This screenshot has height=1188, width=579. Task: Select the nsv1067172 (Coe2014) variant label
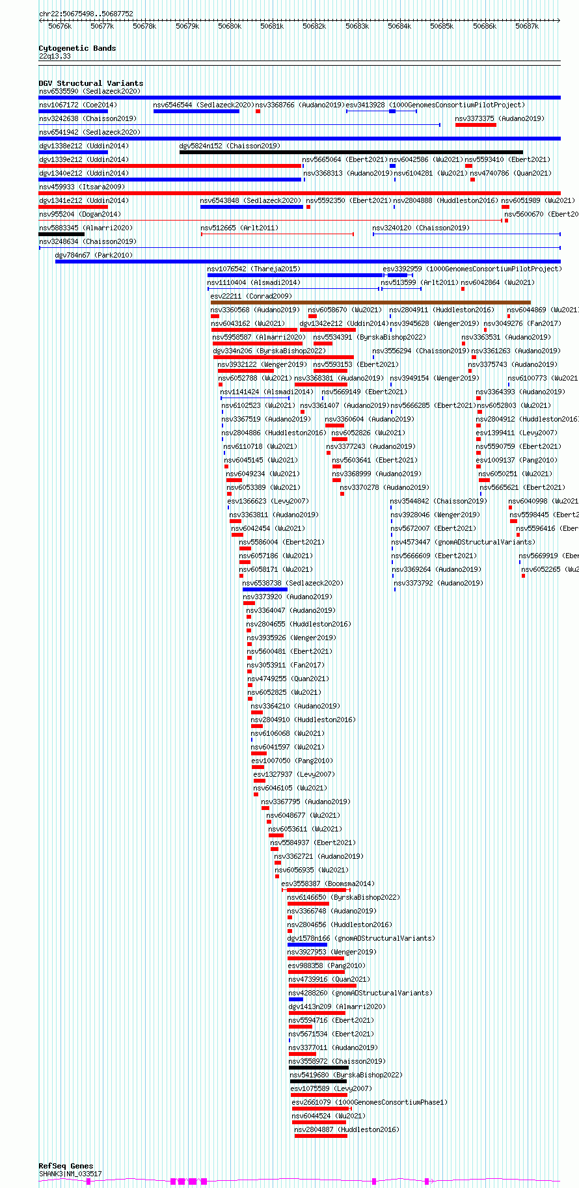tap(78, 105)
